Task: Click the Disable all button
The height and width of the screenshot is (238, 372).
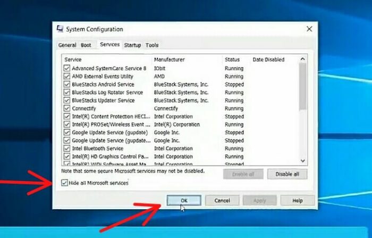Action: (287, 174)
